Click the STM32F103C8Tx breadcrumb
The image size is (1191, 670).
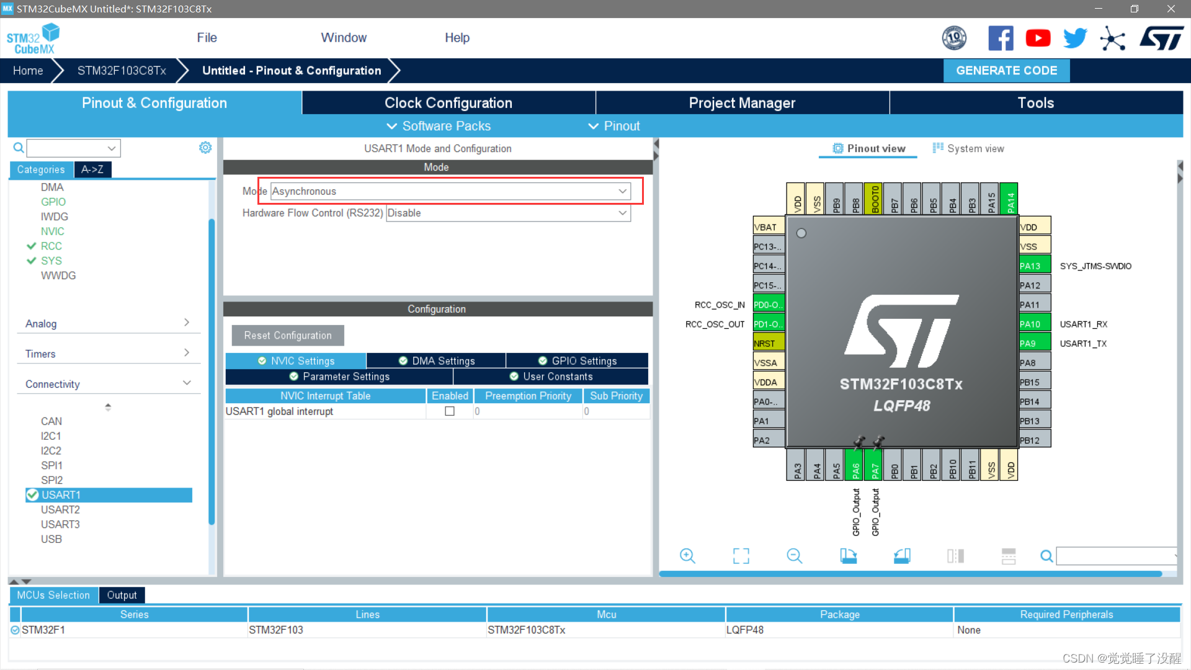point(122,71)
